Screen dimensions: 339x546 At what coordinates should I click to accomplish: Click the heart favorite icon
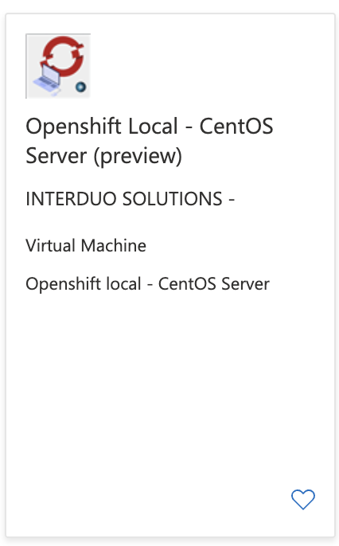(x=303, y=499)
